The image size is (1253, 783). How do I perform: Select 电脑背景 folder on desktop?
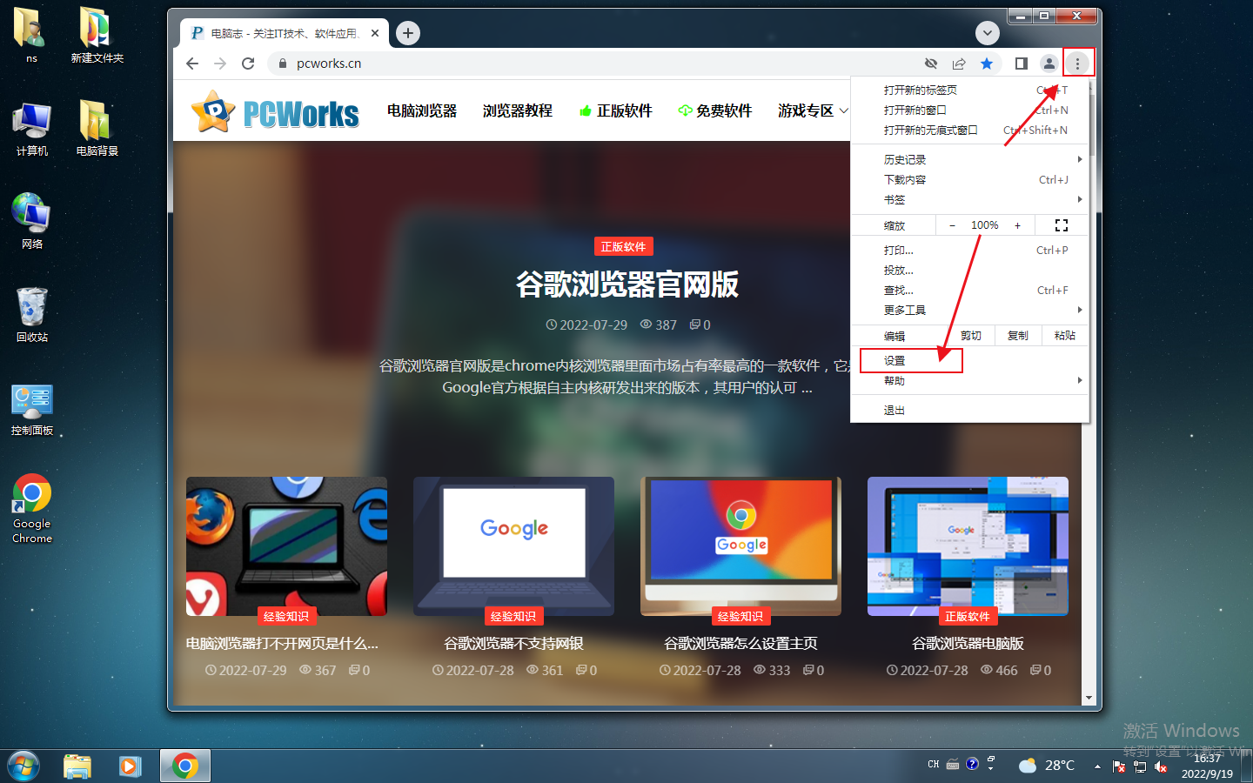click(97, 129)
